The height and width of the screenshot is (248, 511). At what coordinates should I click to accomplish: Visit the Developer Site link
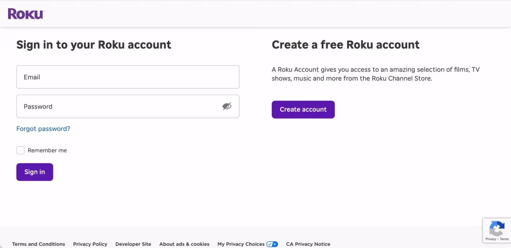tap(133, 244)
